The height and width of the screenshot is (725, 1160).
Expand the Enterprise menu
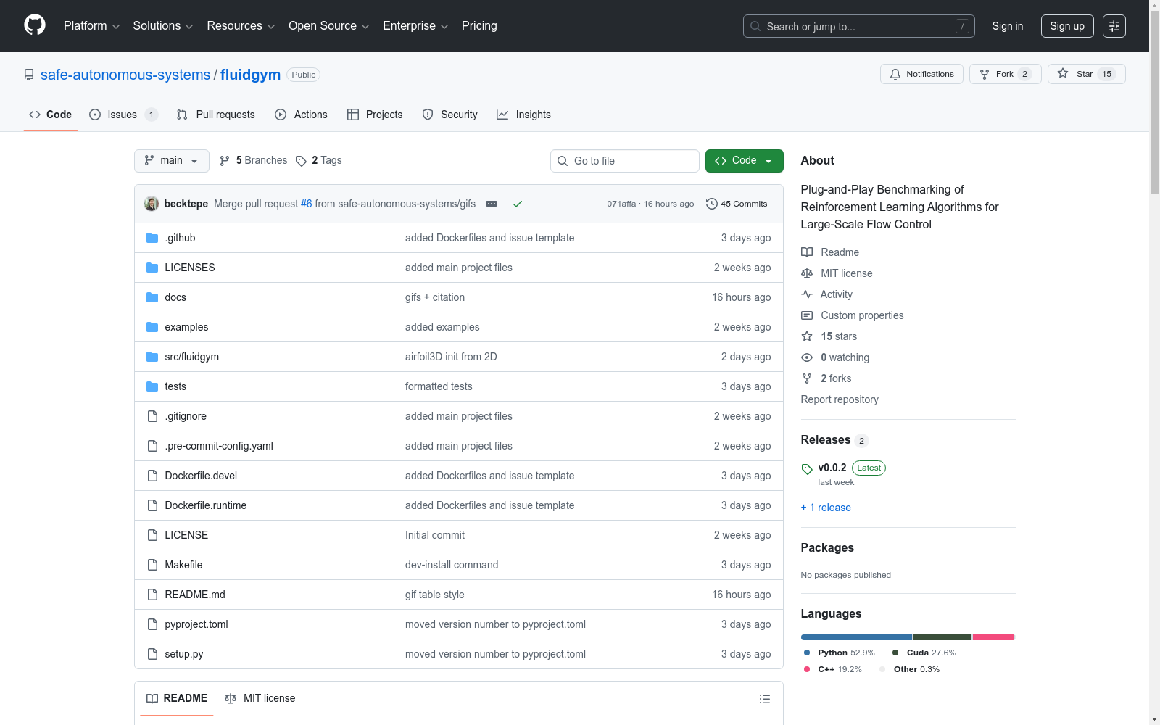(x=415, y=25)
